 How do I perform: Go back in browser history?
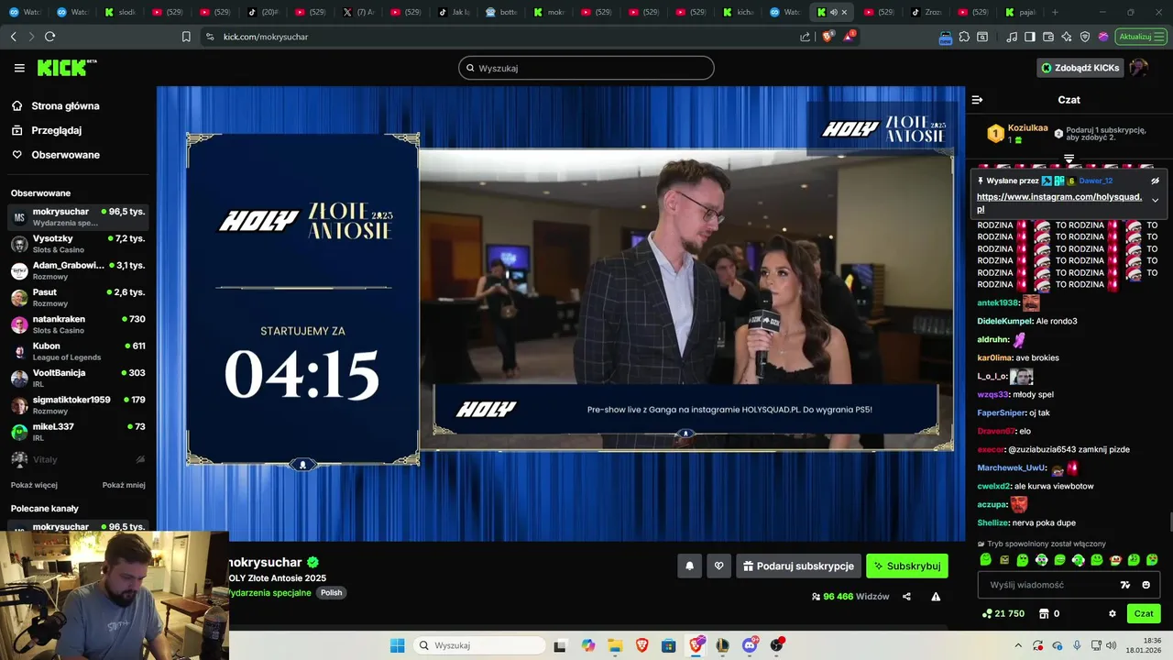[13, 37]
